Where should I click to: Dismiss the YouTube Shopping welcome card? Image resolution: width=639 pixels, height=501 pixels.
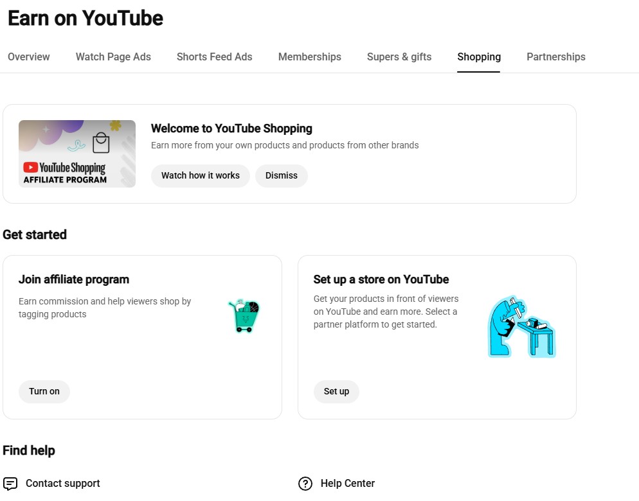pyautogui.click(x=281, y=175)
